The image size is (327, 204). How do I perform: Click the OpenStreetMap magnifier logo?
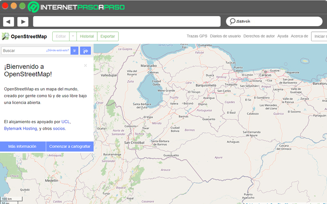5,36
